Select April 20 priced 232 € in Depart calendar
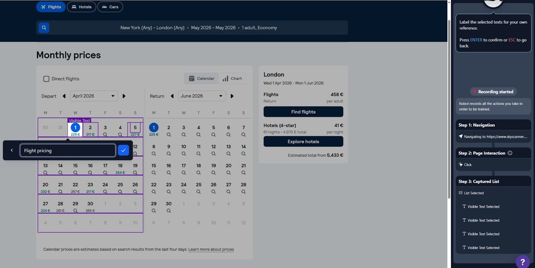Viewport: 535px width, 268px height. (x=45, y=188)
